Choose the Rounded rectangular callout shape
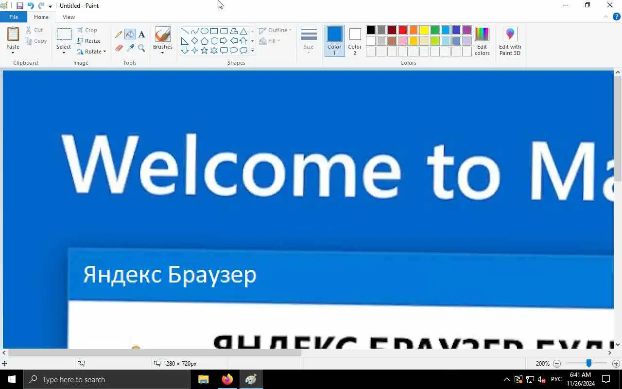Viewport: 622px width, 389px height. click(224, 51)
